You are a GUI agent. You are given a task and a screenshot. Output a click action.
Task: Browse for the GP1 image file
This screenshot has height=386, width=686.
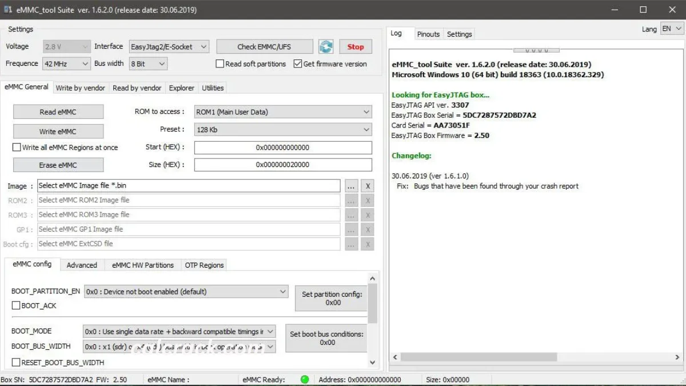(x=352, y=229)
